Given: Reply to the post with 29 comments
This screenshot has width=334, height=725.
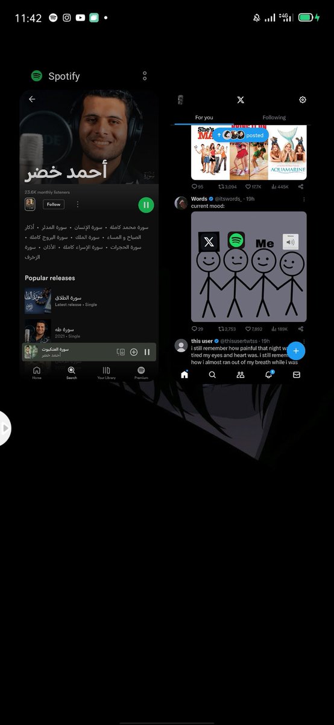Looking at the screenshot, I should tap(198, 329).
